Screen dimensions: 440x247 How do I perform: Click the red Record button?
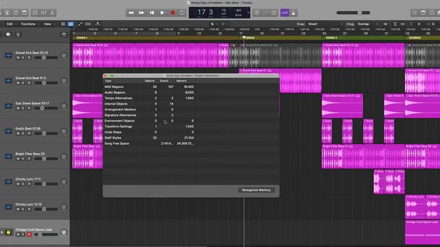pyautogui.click(x=173, y=13)
